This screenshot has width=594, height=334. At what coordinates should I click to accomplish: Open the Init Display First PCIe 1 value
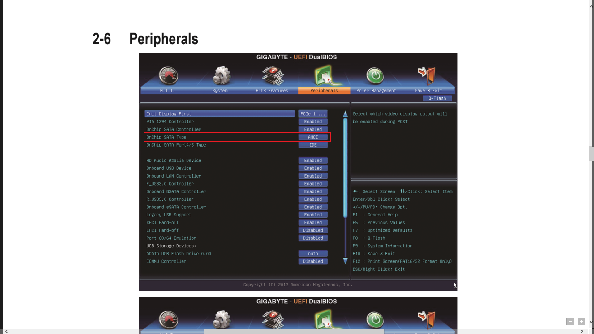tap(313, 114)
